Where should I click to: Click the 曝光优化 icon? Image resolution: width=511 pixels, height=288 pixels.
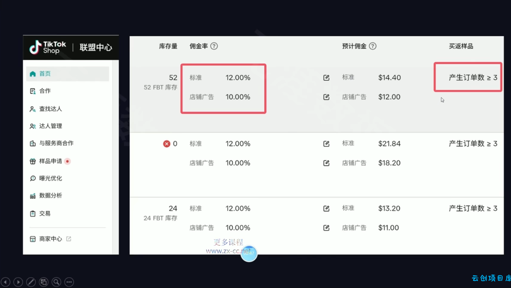tap(33, 178)
